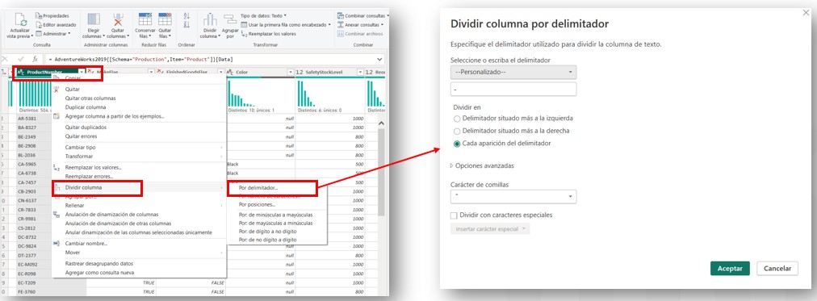Open the Anexar consultas dropdown
This screenshot has height=301, width=817.
(360, 24)
